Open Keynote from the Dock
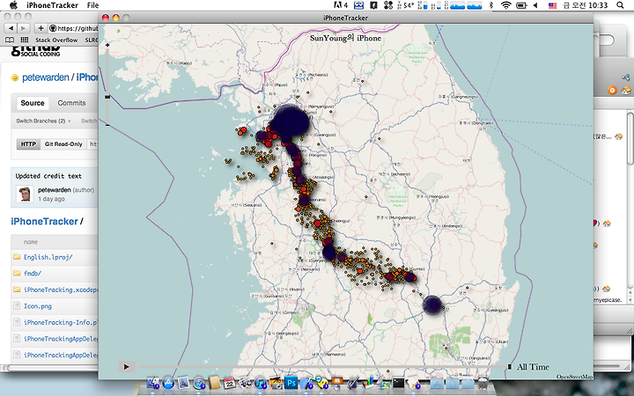The image size is (634, 396). tap(337, 382)
